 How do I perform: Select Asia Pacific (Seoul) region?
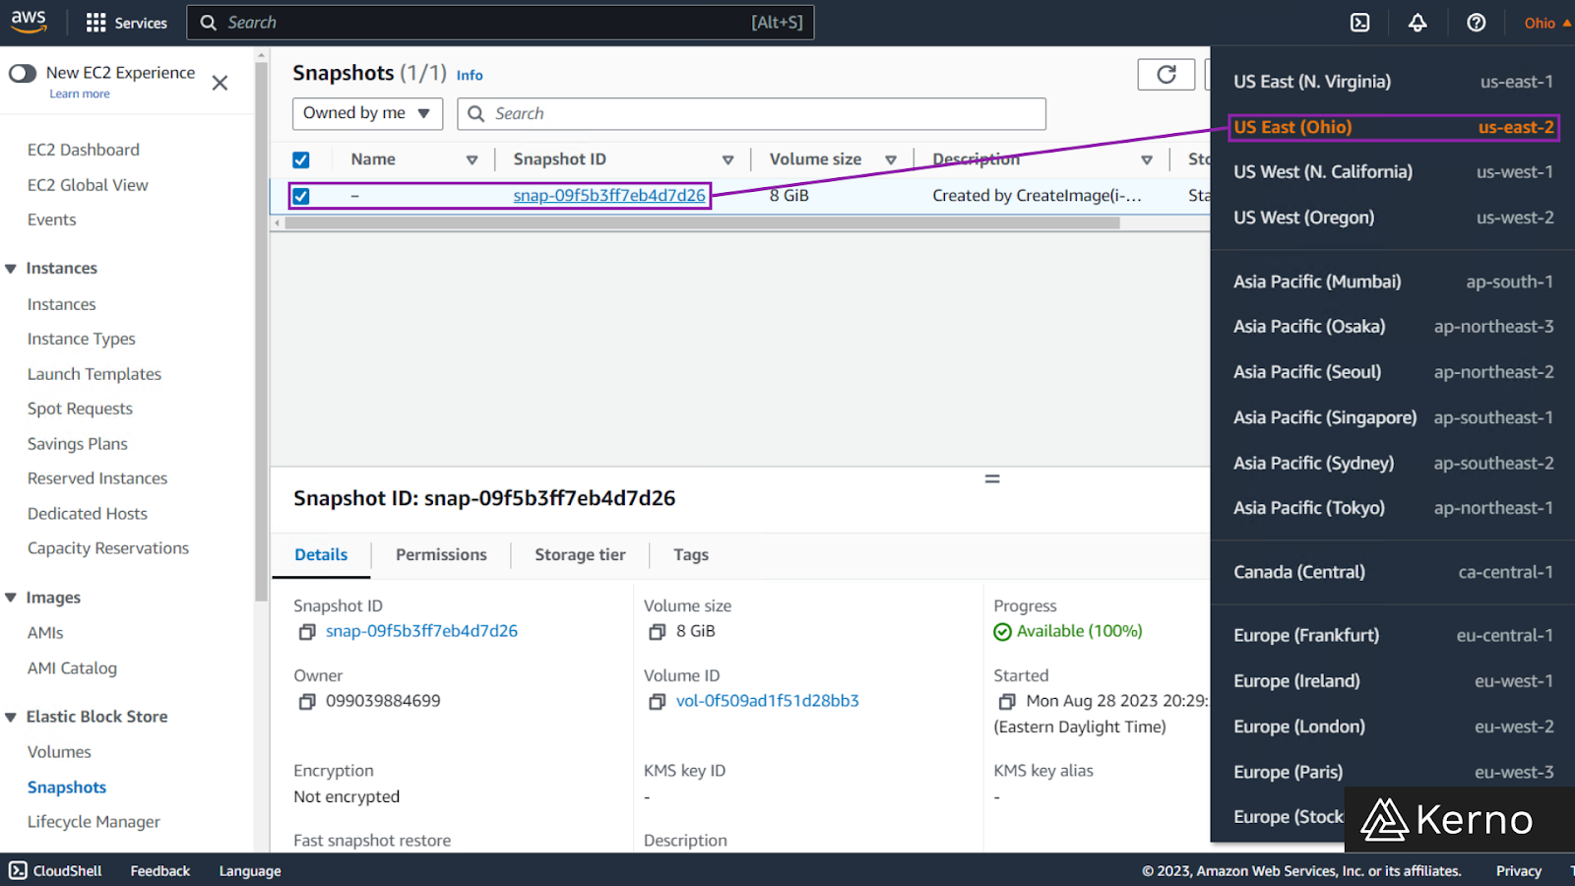click(1393, 372)
